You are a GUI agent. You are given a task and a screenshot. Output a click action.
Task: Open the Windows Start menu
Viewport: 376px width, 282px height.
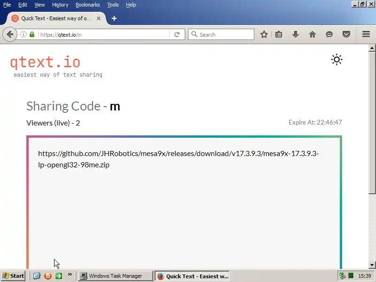[13, 276]
